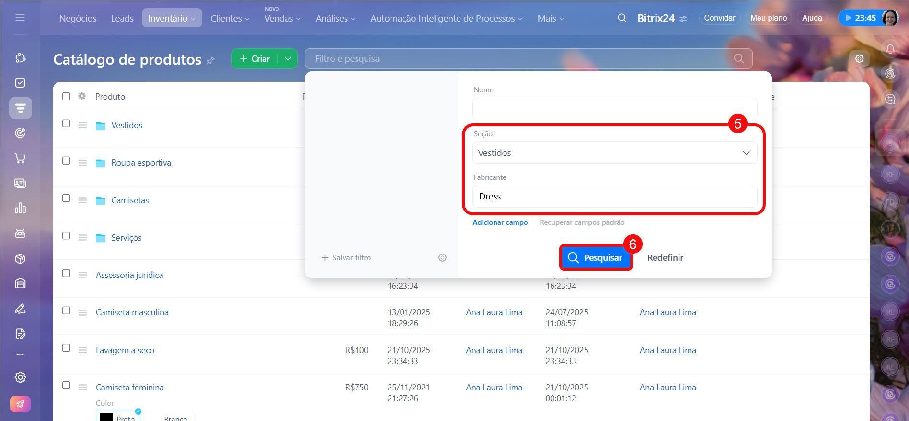The image size is (909, 421).
Task: Open the Criar button dropdown arrow
Action: [288, 59]
